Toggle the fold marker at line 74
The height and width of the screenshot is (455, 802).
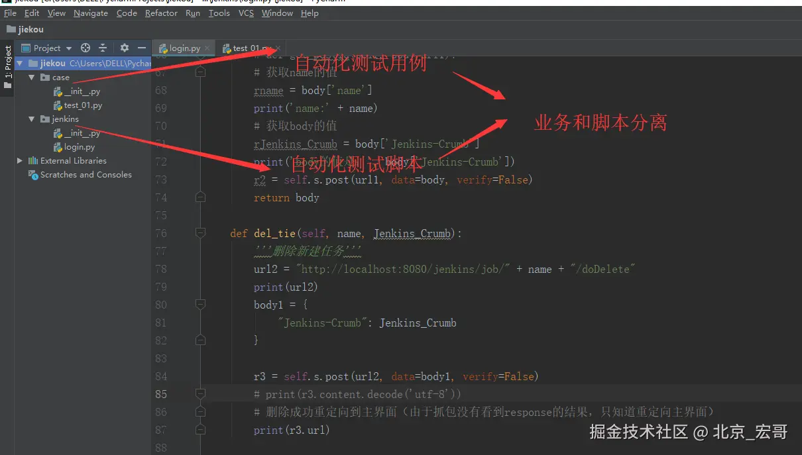201,197
